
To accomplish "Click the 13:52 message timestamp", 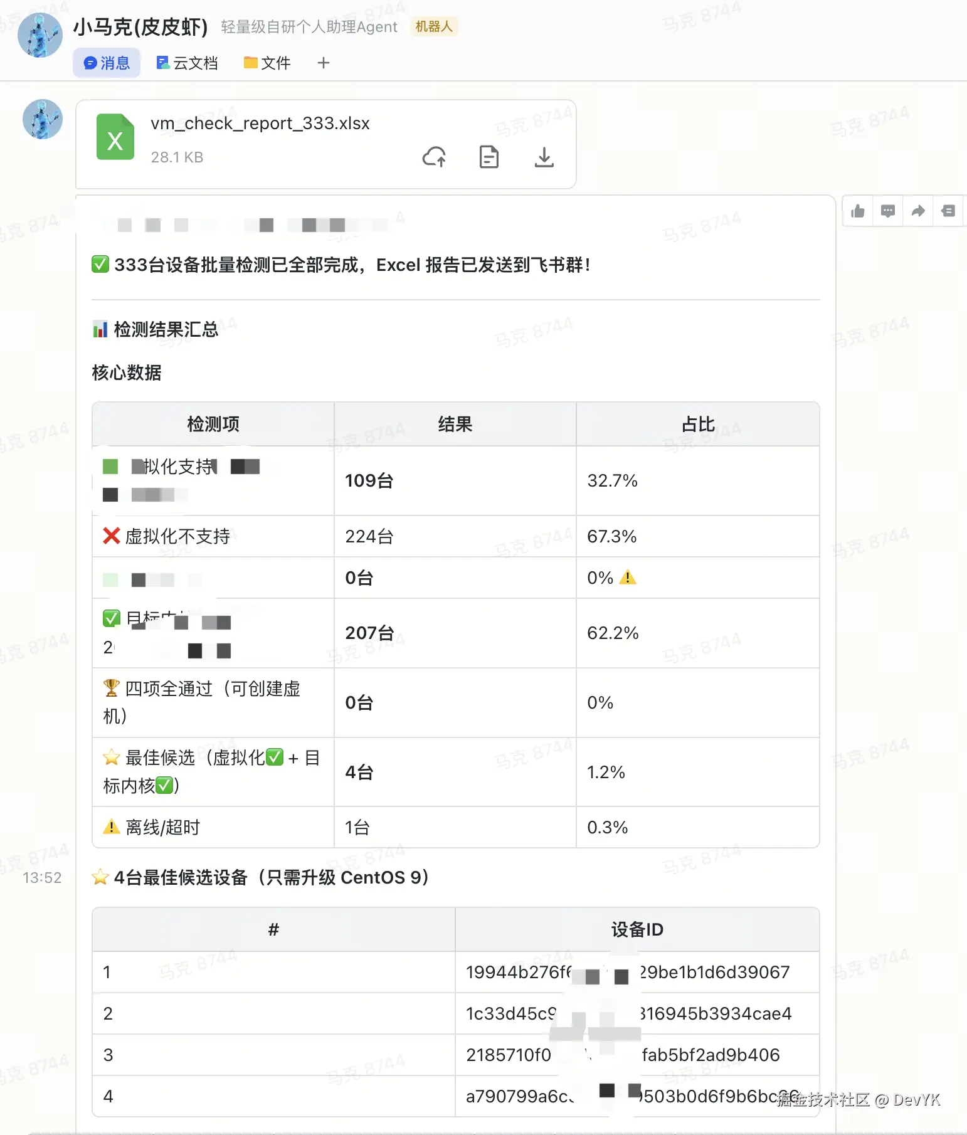I will pyautogui.click(x=42, y=877).
